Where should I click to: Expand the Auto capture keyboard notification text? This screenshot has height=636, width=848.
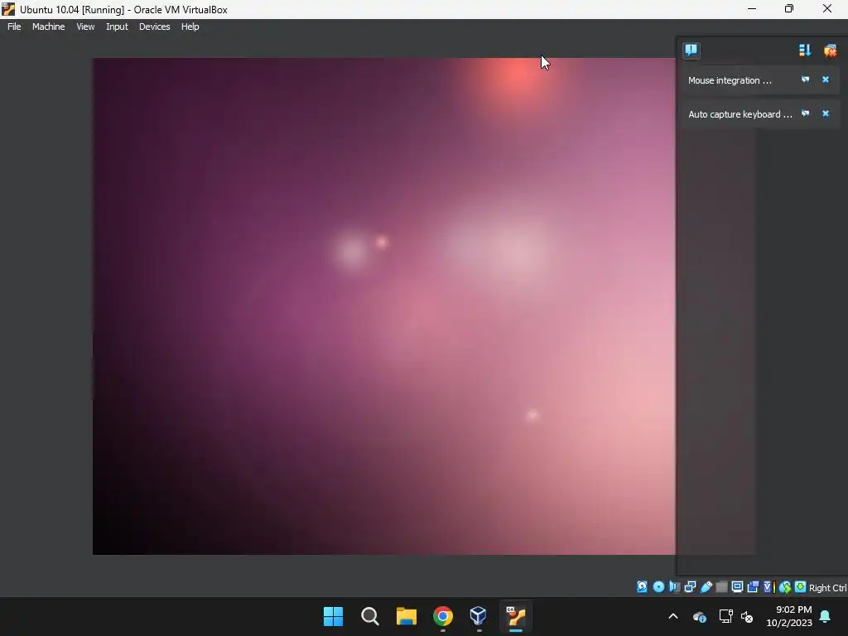pos(740,114)
